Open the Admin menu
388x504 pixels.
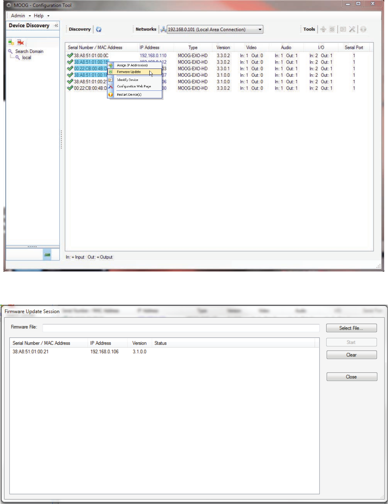pyautogui.click(x=21, y=16)
